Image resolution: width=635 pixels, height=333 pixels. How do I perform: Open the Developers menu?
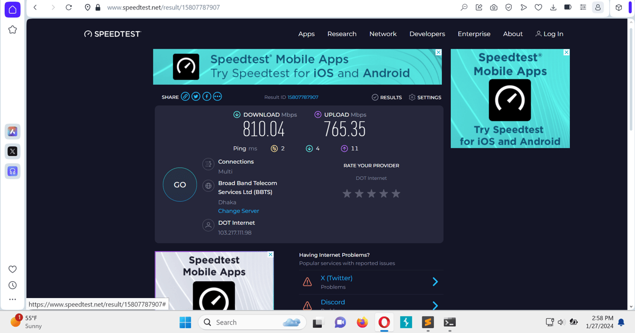[427, 34]
